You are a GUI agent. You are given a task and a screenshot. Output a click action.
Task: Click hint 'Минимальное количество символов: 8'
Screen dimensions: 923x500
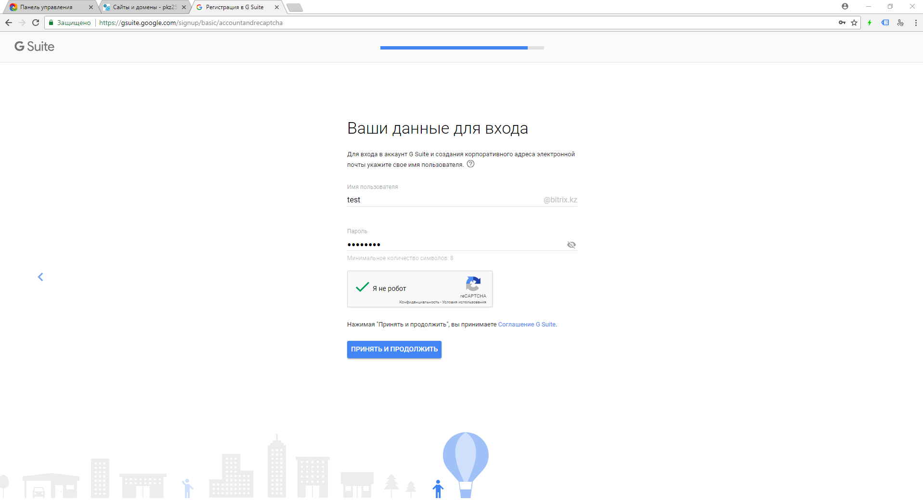[x=400, y=258]
